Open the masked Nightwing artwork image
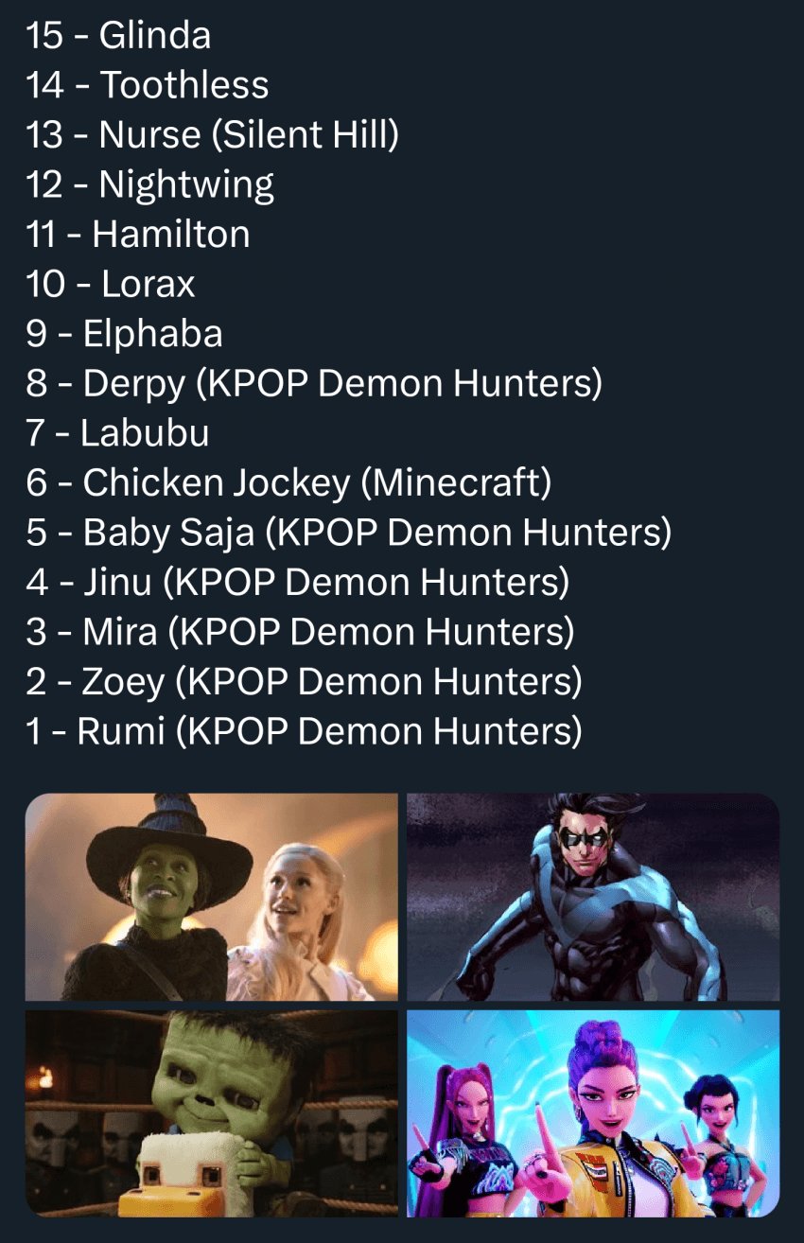 593,896
